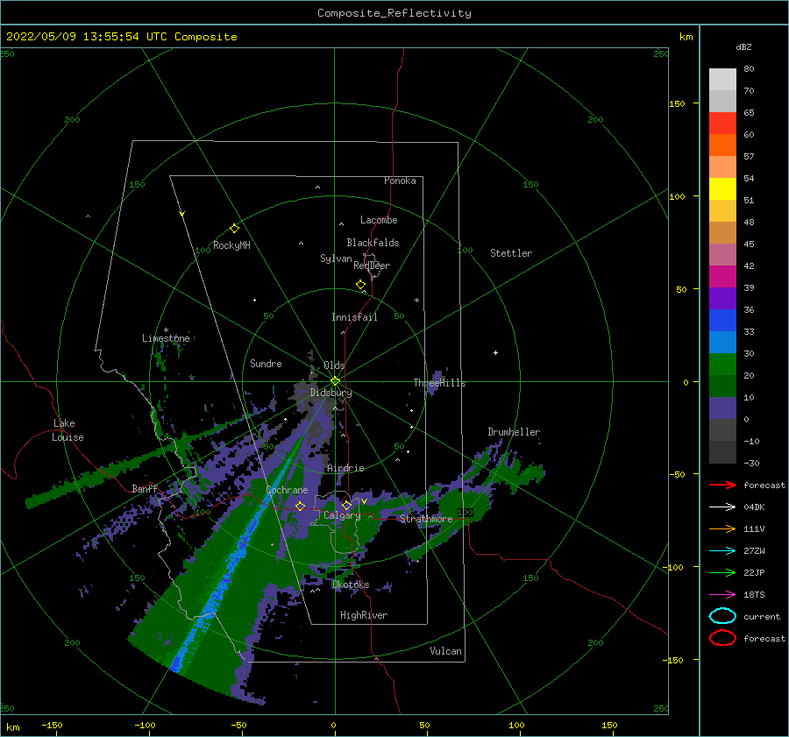
Task: Click the red forecast ellipse icon
Action: [x=722, y=638]
